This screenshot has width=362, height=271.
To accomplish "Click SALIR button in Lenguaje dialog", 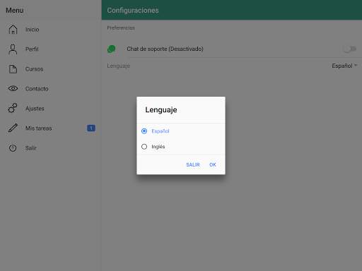I will tap(193, 164).
